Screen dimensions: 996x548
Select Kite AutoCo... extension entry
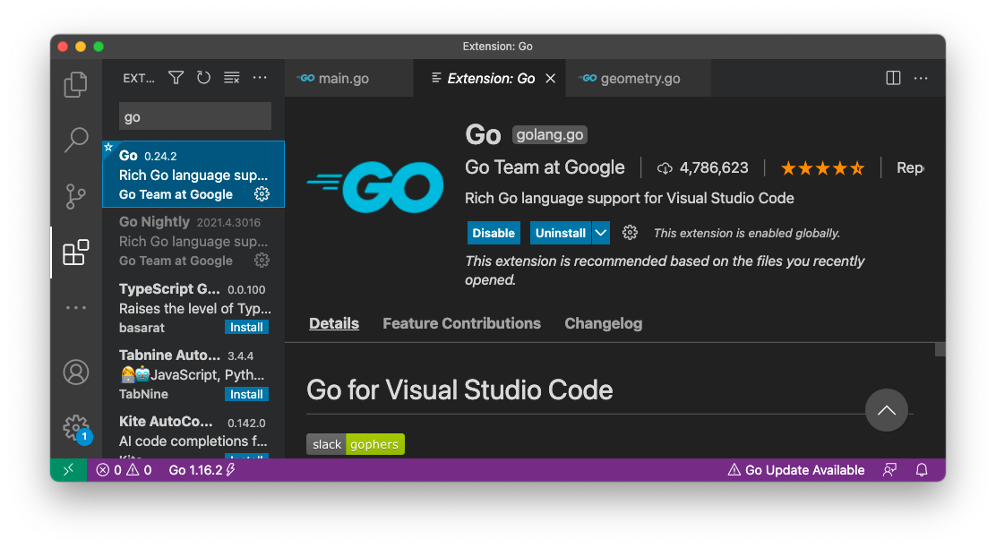[x=193, y=435]
